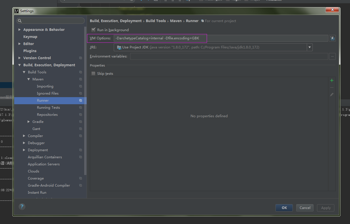Click the Cancel button
This screenshot has height=224, width=350.
point(305,208)
